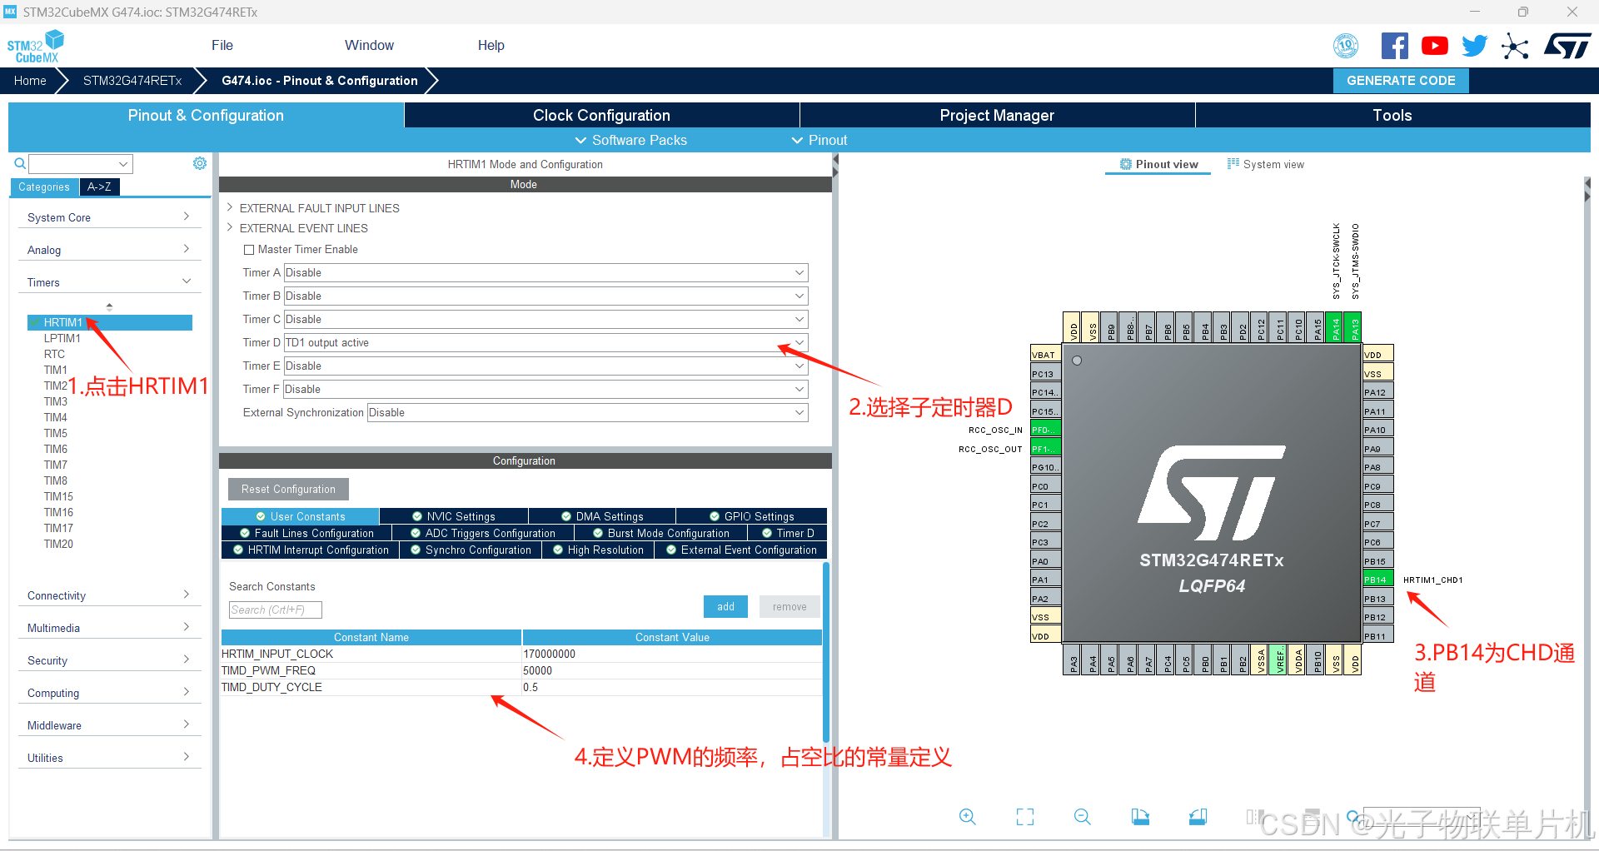Screen dimensions: 1599x851
Task: Click the left panel search magnifier icon
Action: [19, 164]
